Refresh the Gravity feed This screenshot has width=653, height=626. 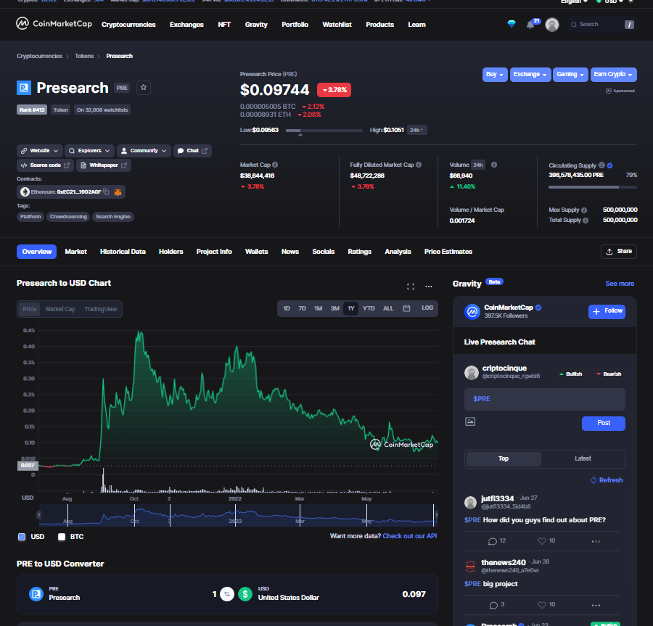[607, 480]
